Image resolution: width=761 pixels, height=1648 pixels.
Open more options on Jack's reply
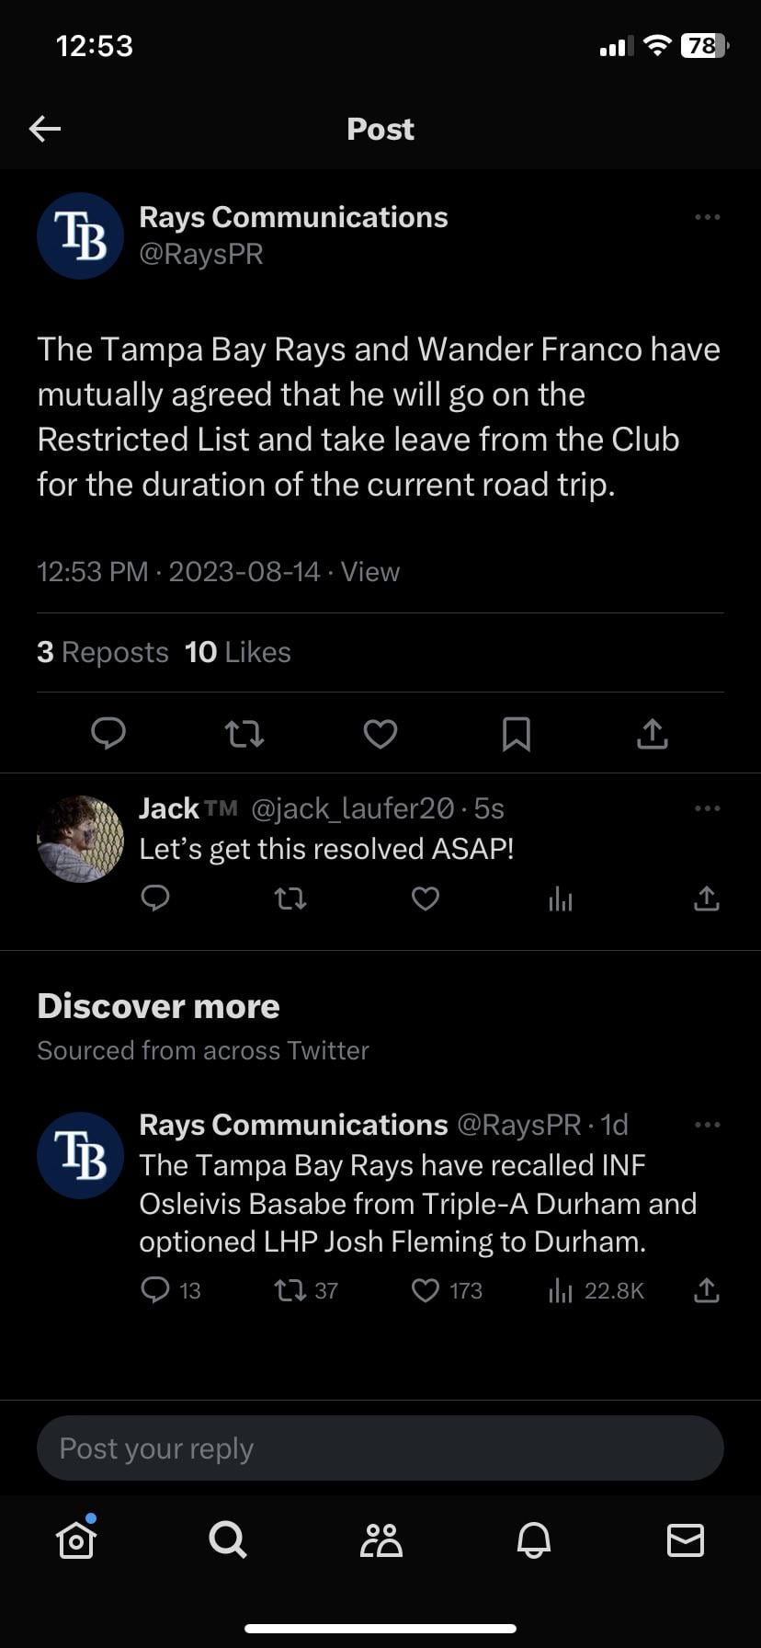click(x=707, y=808)
